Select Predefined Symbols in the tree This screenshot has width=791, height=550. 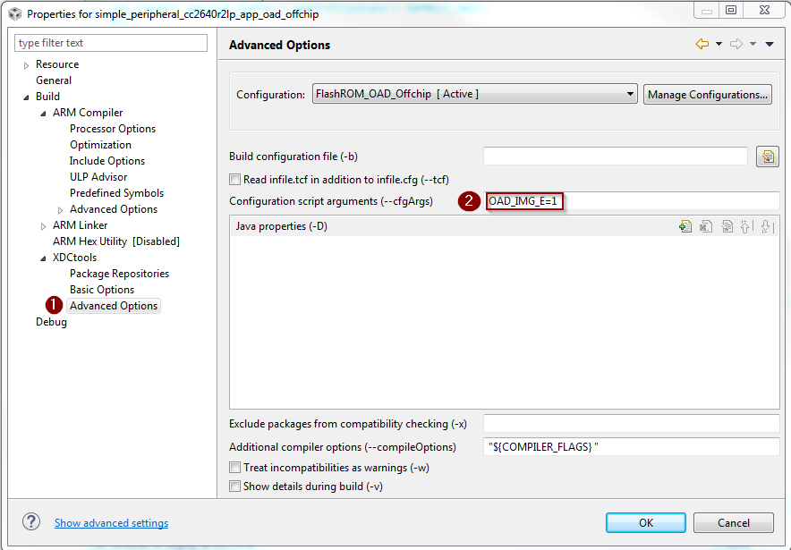[x=116, y=193]
